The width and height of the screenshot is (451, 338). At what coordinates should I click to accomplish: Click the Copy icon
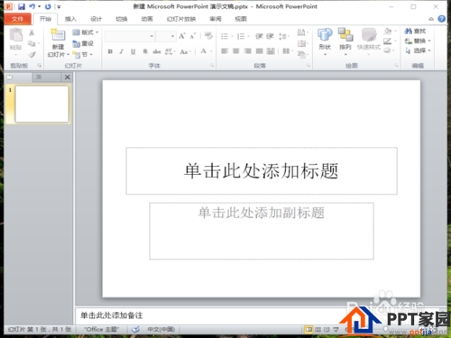pyautogui.click(x=32, y=43)
